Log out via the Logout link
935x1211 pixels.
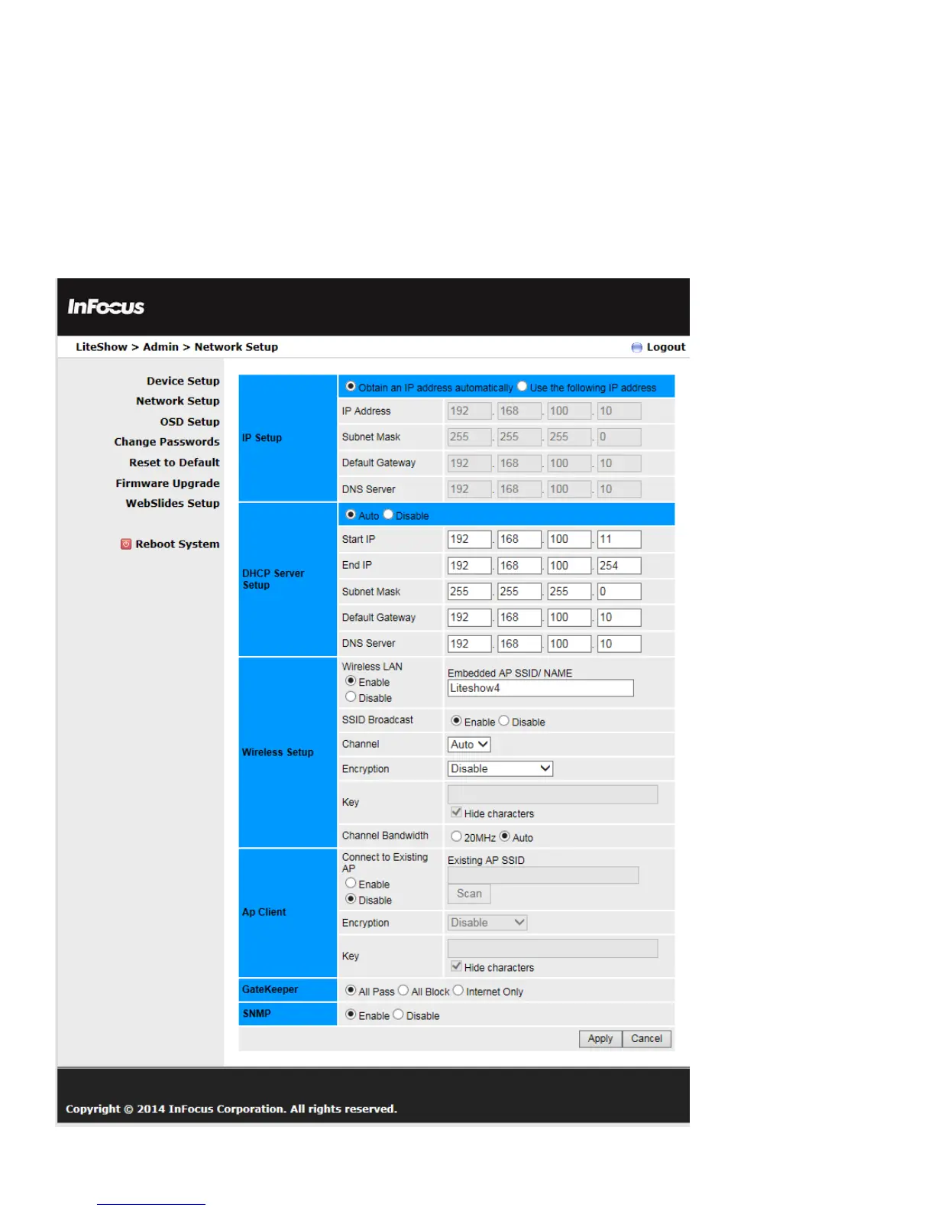coord(665,347)
